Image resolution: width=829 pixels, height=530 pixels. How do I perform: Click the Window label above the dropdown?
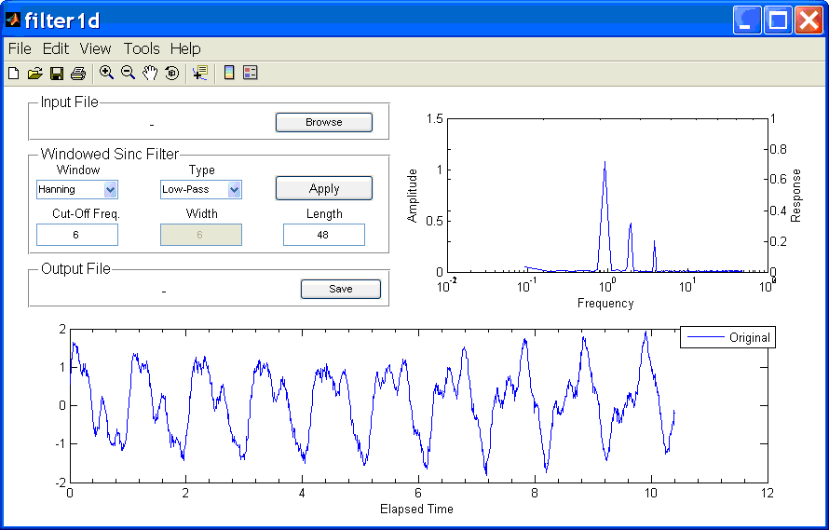coord(78,170)
